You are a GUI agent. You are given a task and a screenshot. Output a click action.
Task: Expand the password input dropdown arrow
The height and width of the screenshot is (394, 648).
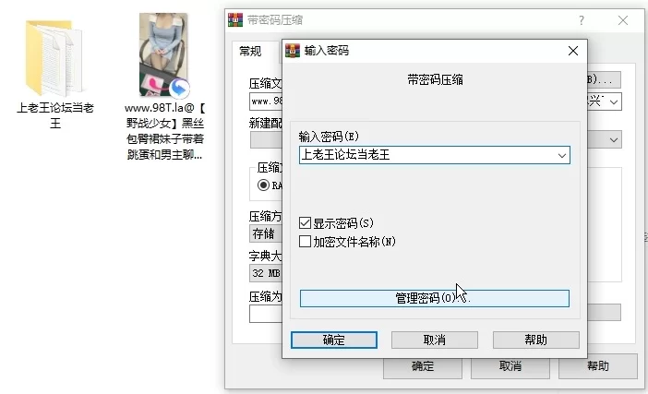(x=561, y=155)
